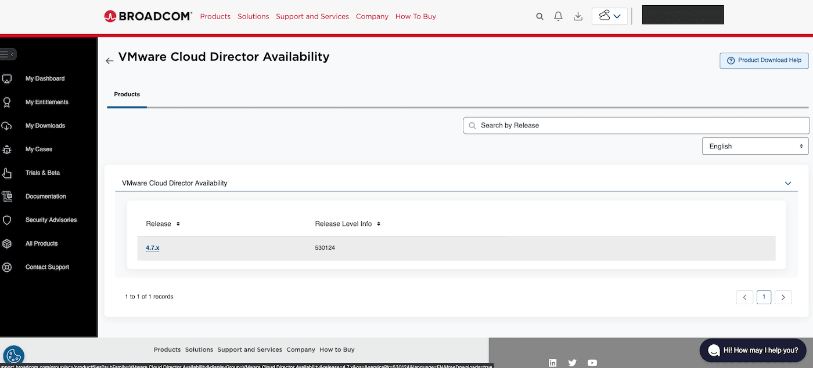This screenshot has width=813, height=368.
Task: Click footer Products link
Action: point(167,349)
